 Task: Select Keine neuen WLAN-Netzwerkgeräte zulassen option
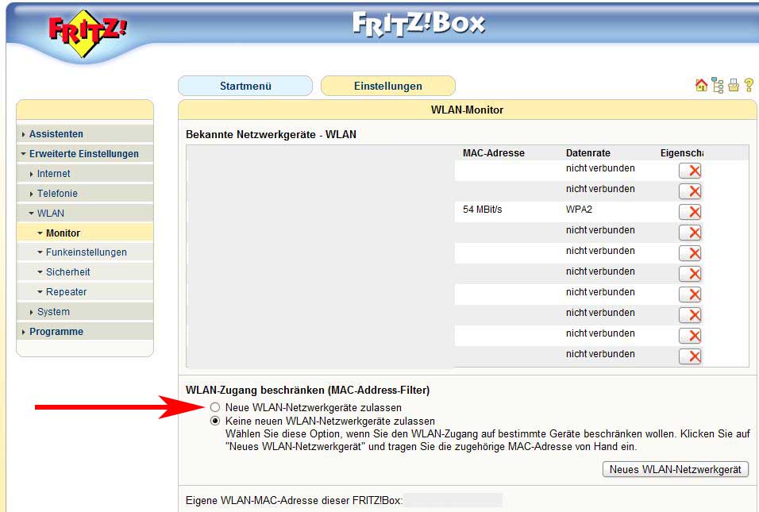(215, 421)
